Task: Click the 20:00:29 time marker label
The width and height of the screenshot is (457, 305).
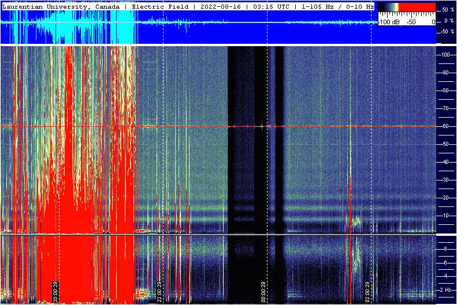Action: pos(55,292)
